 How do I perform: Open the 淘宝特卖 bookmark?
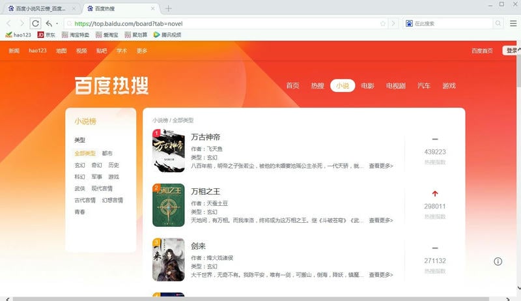coord(76,35)
